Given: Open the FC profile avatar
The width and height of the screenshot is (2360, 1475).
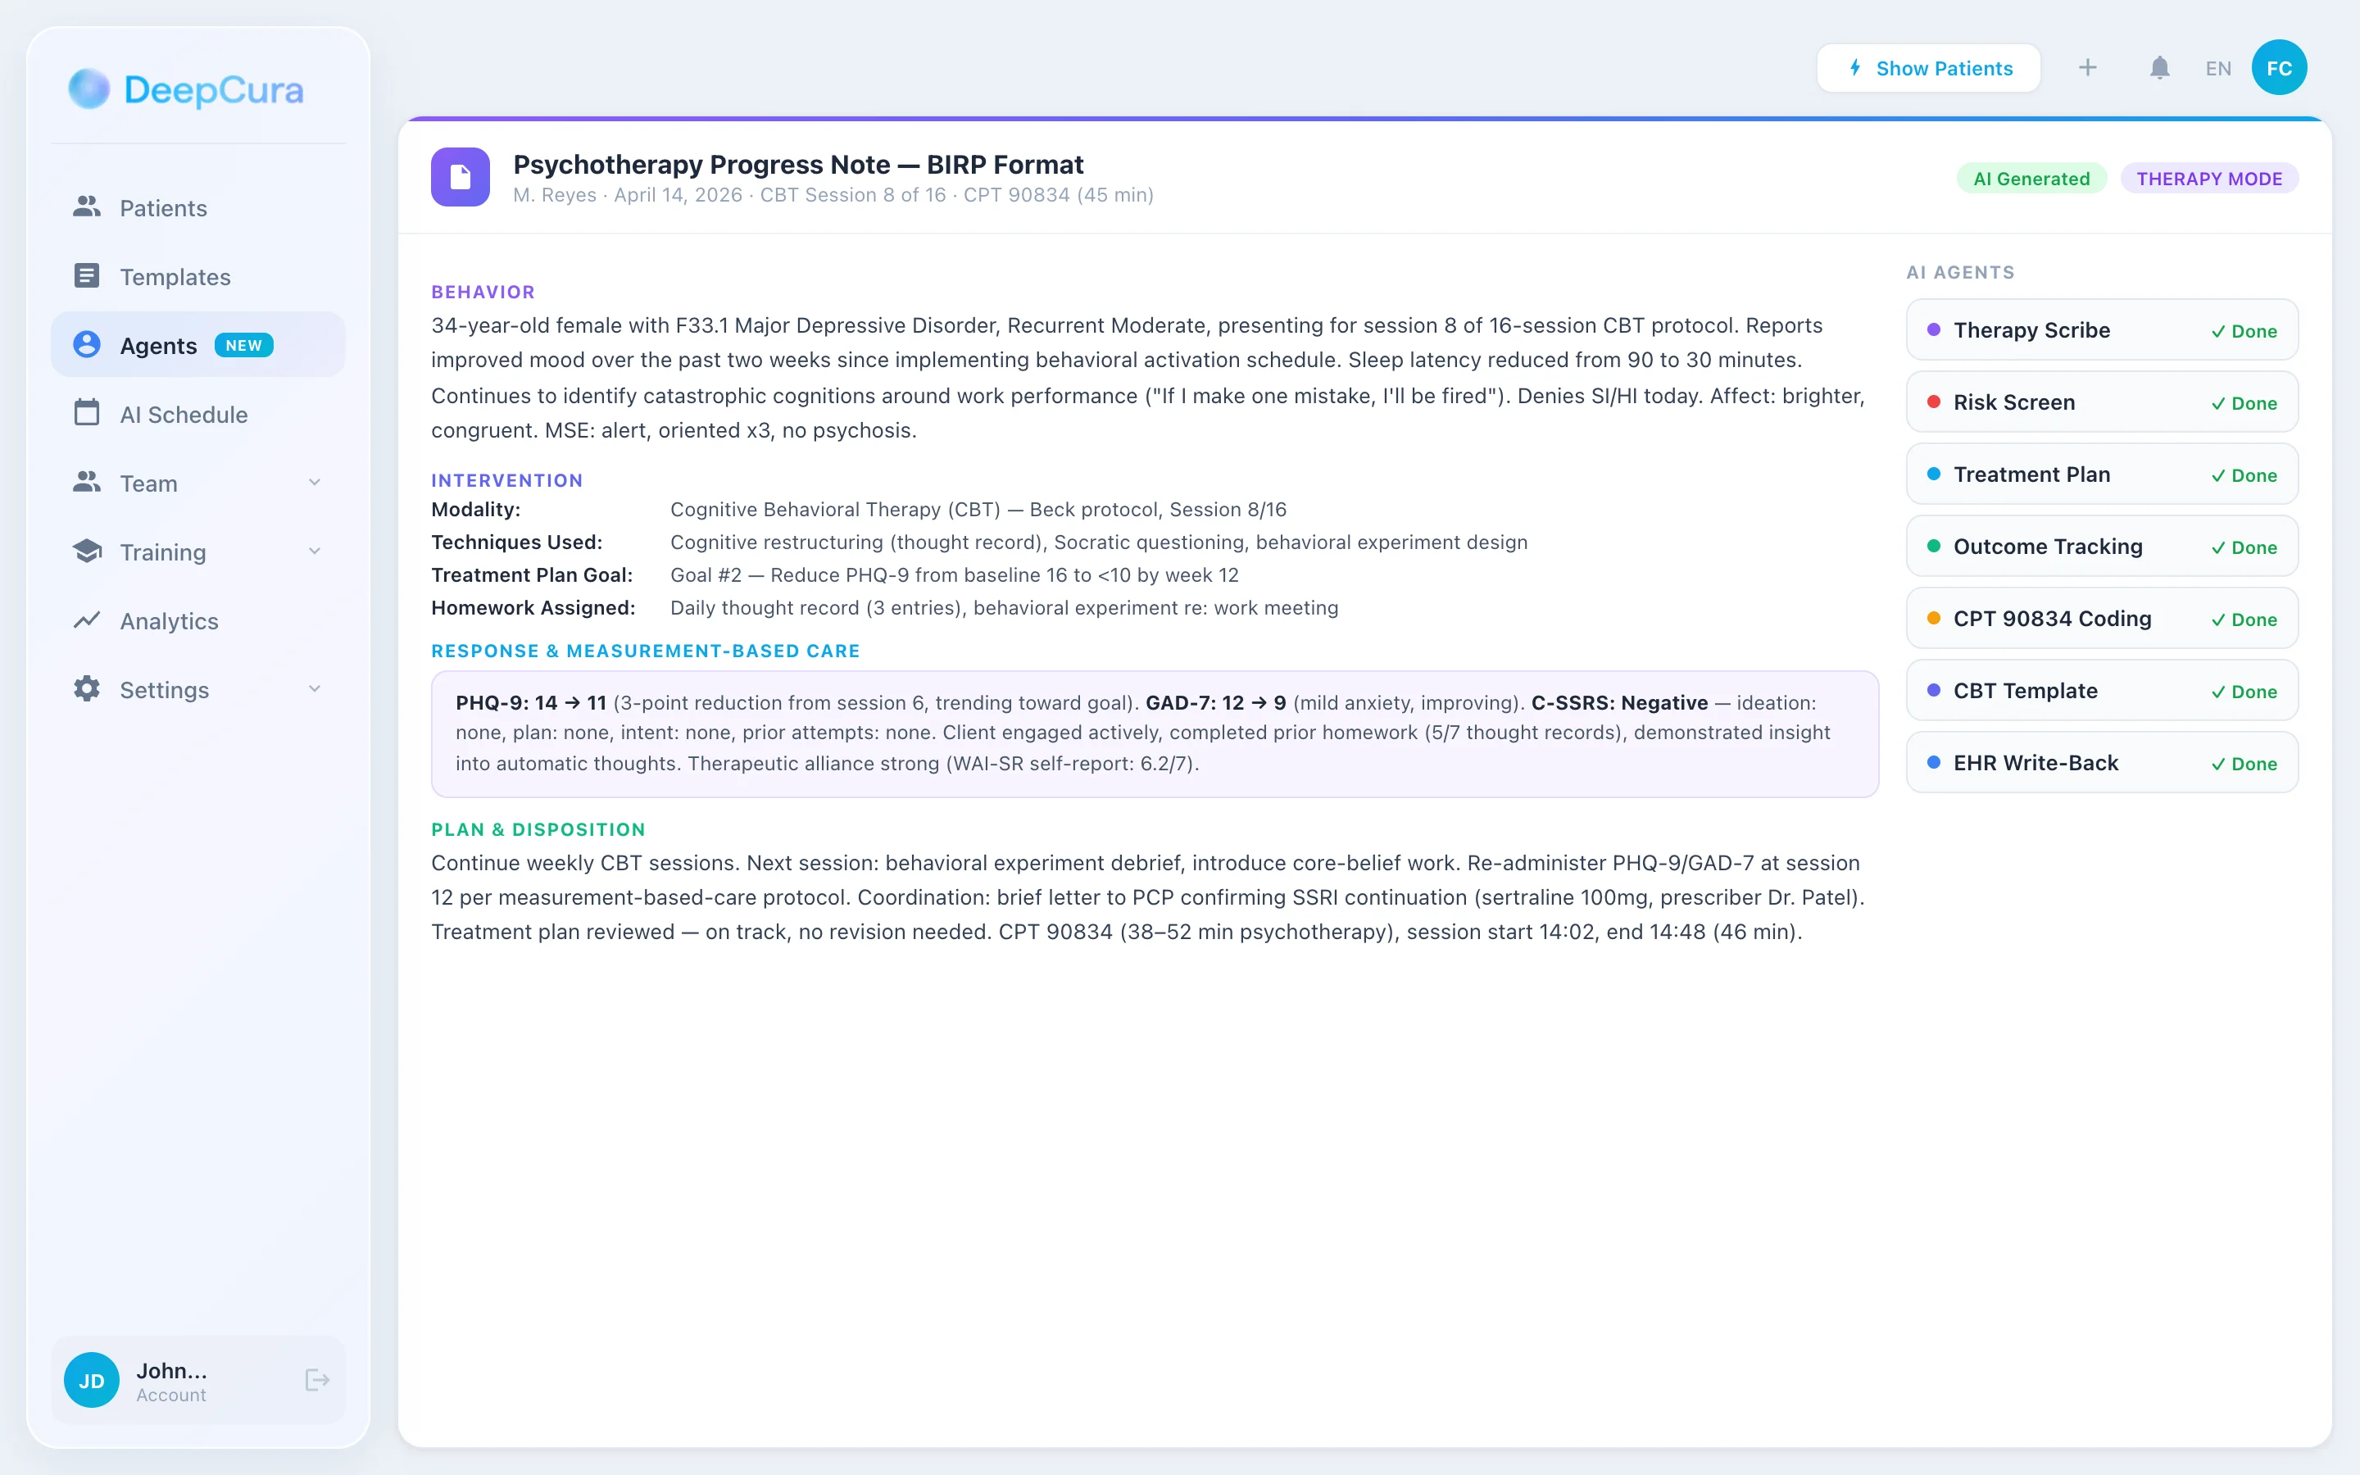Looking at the screenshot, I should coord(2278,68).
